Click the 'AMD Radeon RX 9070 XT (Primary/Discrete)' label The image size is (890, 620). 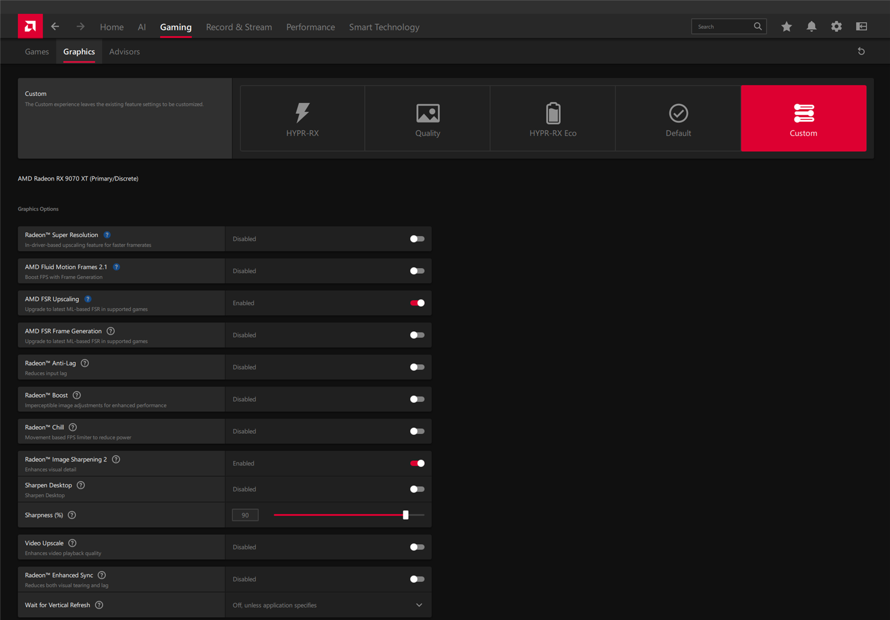pos(78,178)
